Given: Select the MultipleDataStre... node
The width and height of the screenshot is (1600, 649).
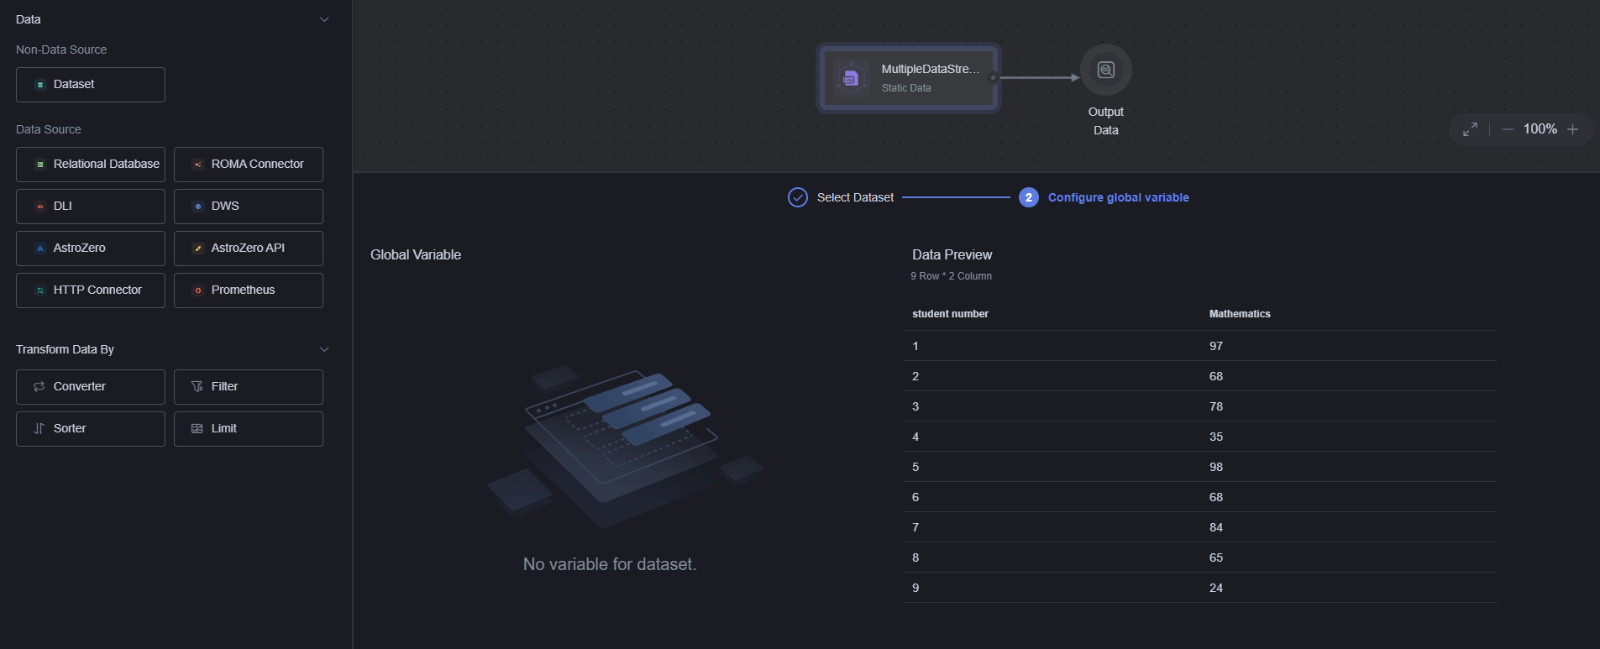Looking at the screenshot, I should point(909,78).
